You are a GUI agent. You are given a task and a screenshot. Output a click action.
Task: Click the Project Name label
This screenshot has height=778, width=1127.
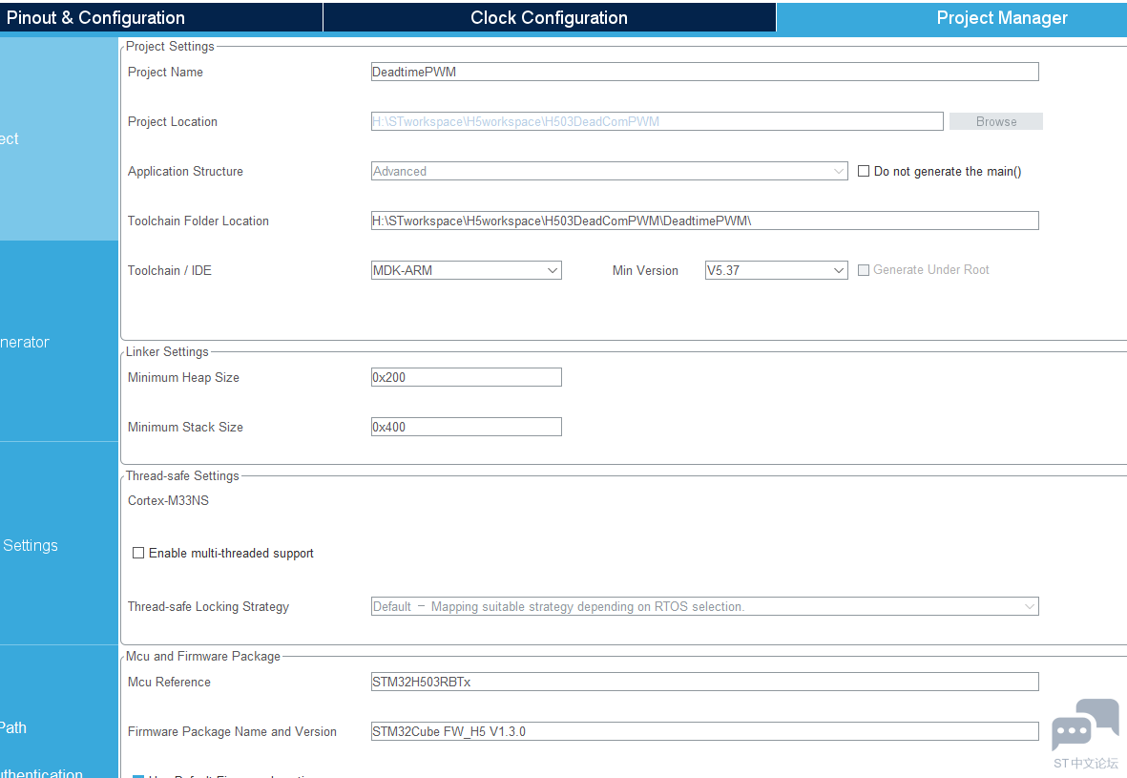pyautogui.click(x=165, y=72)
